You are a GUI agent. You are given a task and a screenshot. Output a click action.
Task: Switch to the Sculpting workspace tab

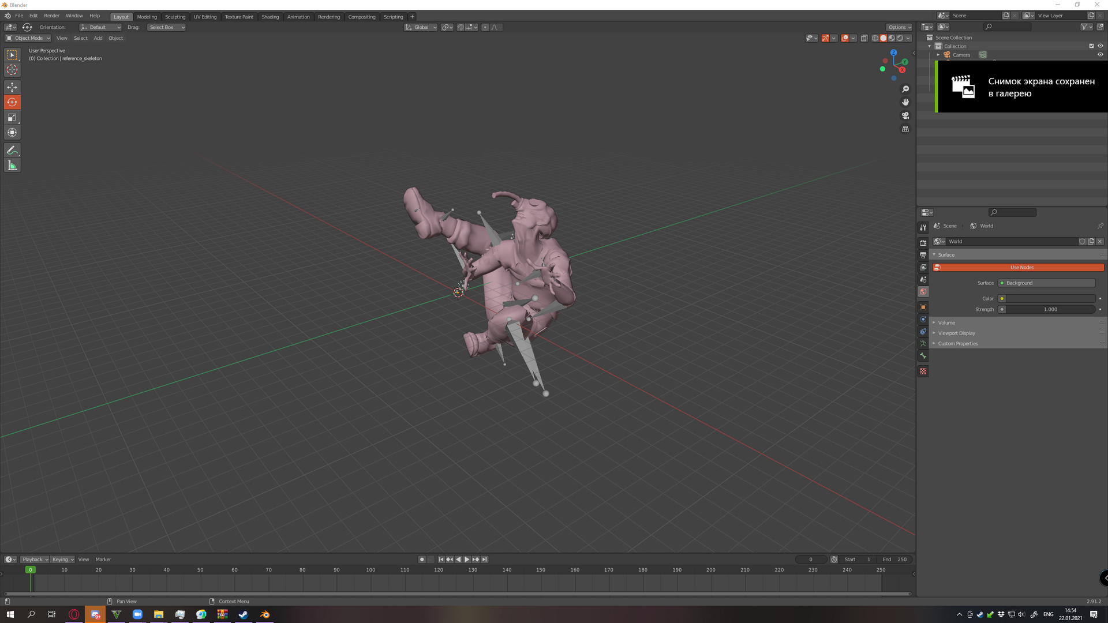click(x=175, y=17)
